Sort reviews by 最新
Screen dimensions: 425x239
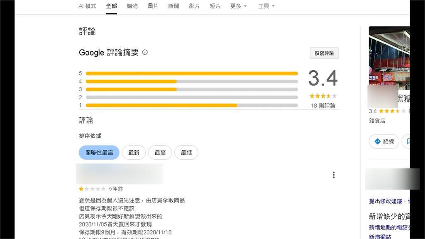[x=134, y=153]
